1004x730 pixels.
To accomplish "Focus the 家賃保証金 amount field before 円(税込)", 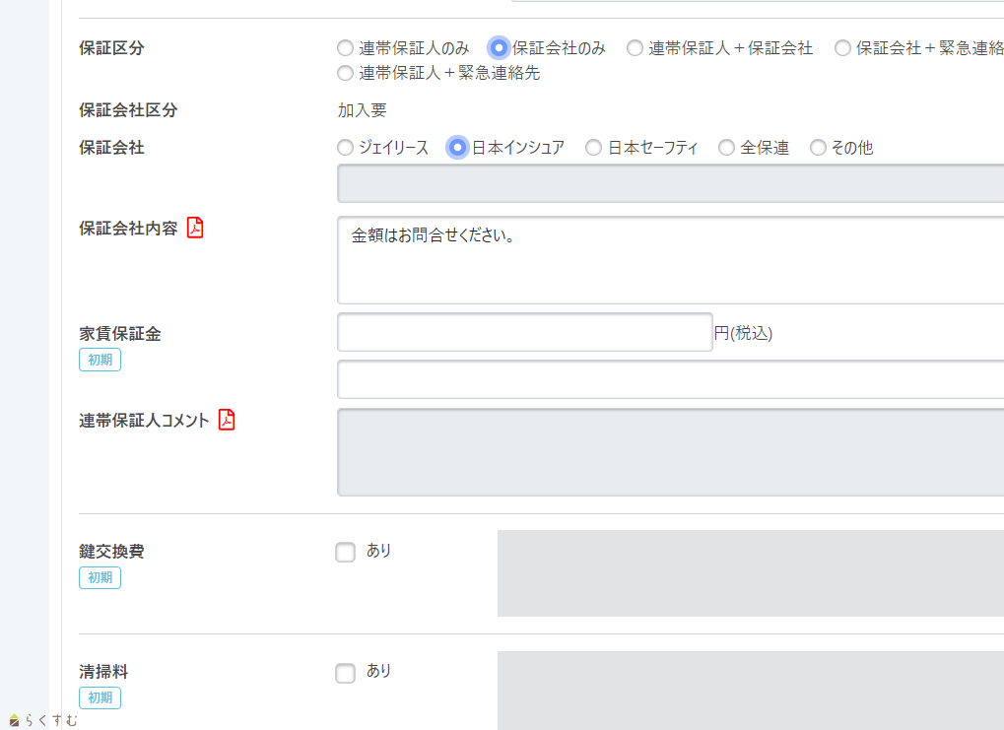I will (x=524, y=333).
